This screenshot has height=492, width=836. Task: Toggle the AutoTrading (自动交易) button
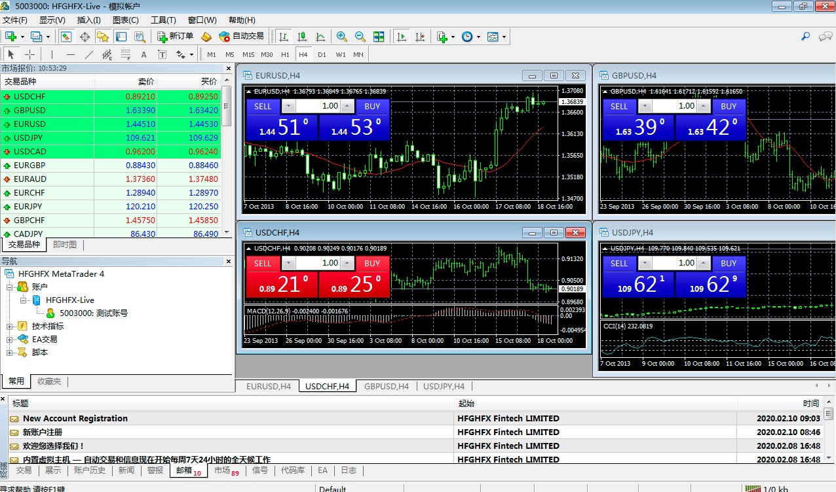tap(241, 37)
